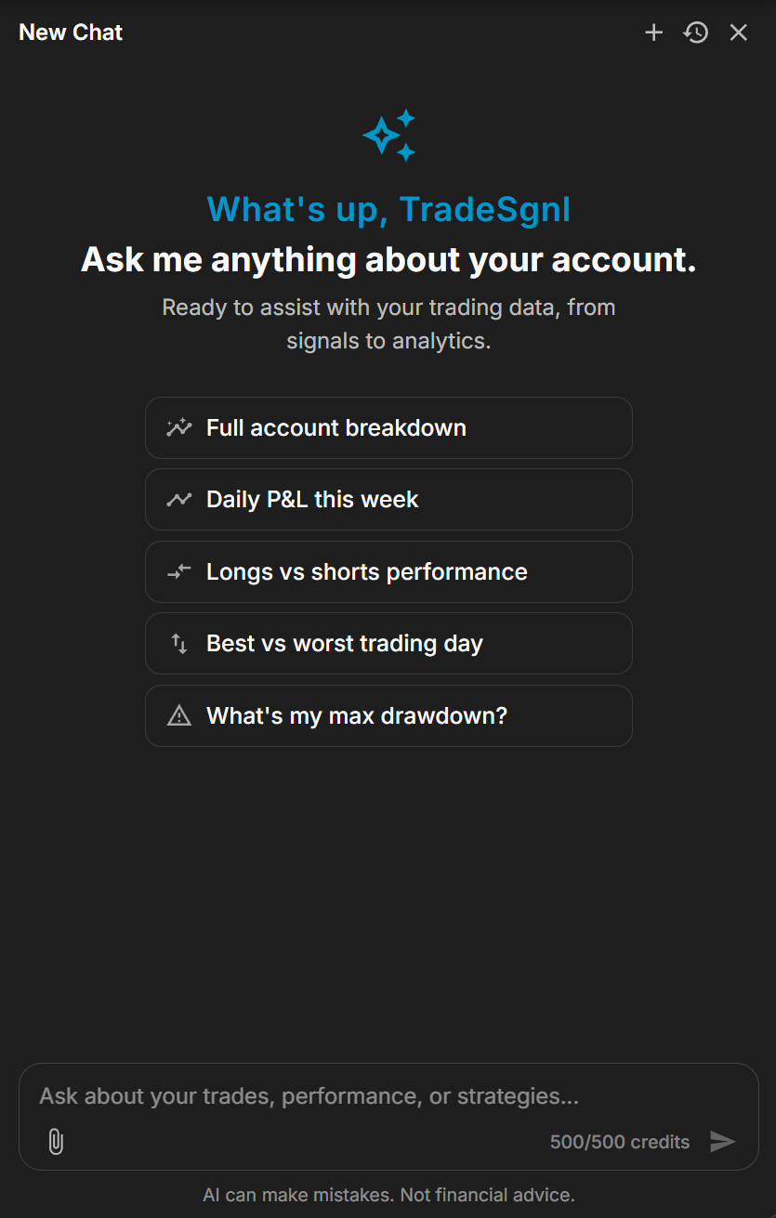776x1218 pixels.
Task: Close the chat panel with the X icon
Action: click(x=739, y=33)
